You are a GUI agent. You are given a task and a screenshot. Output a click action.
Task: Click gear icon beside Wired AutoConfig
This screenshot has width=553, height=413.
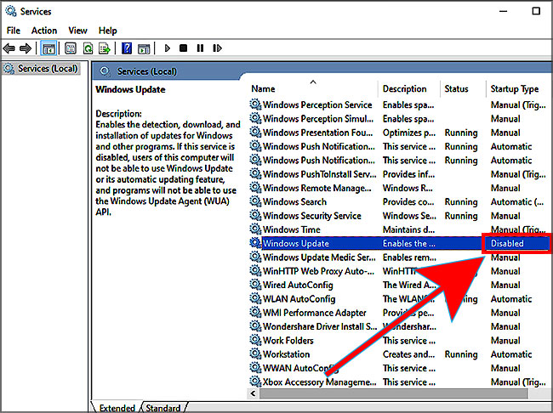pyautogui.click(x=255, y=285)
